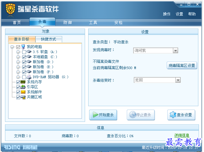This screenshot has height=152, width=204.
Task: Click the DVD-RAM drive G: disc icon
Action: coord(29,77)
